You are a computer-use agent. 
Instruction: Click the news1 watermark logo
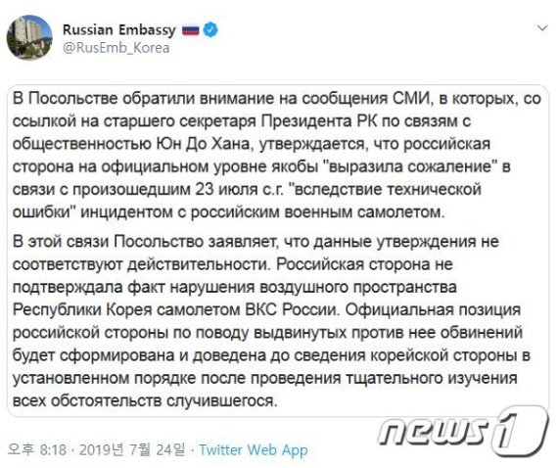click(463, 432)
